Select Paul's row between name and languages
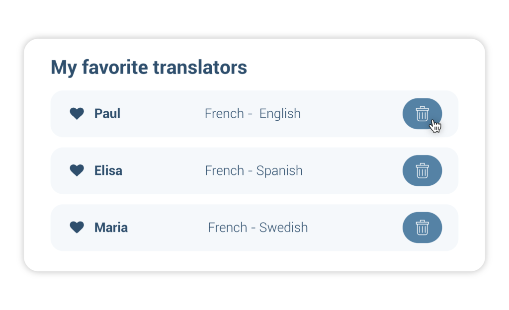509x310 pixels. coord(163,114)
